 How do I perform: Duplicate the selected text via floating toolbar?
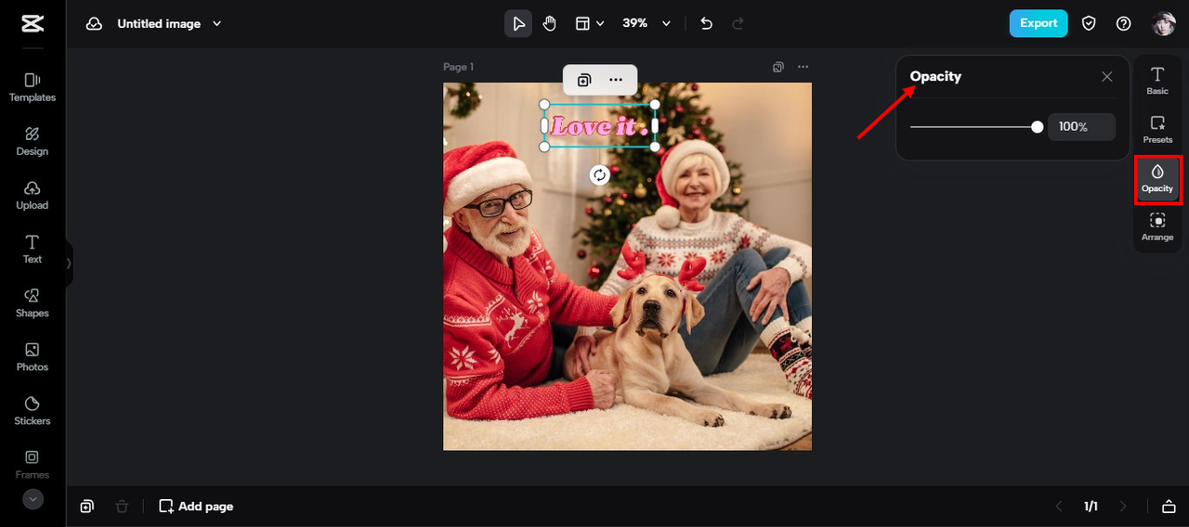pos(584,80)
